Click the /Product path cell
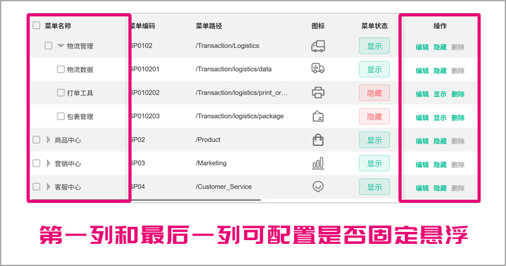The width and height of the screenshot is (506, 266). [208, 140]
